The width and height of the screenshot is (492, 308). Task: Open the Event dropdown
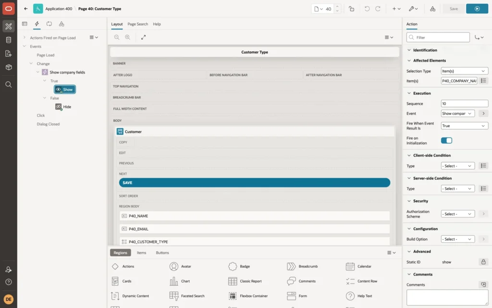(458, 114)
